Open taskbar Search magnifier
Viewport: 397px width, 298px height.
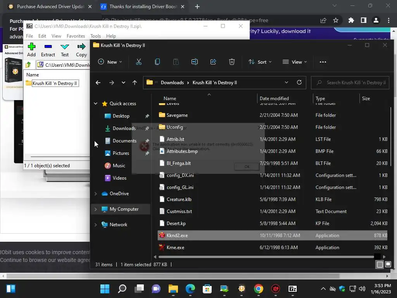point(122,289)
